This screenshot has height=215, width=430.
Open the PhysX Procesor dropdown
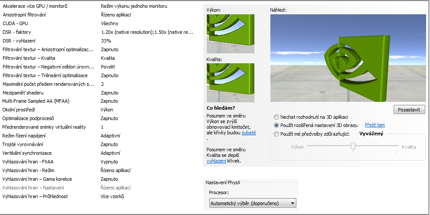(x=253, y=203)
